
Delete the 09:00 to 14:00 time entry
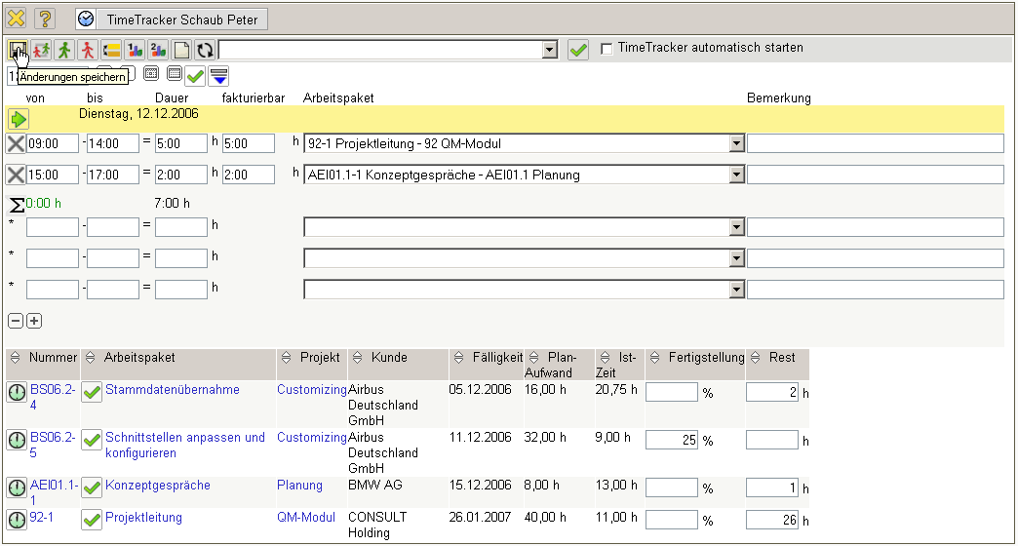click(16, 144)
